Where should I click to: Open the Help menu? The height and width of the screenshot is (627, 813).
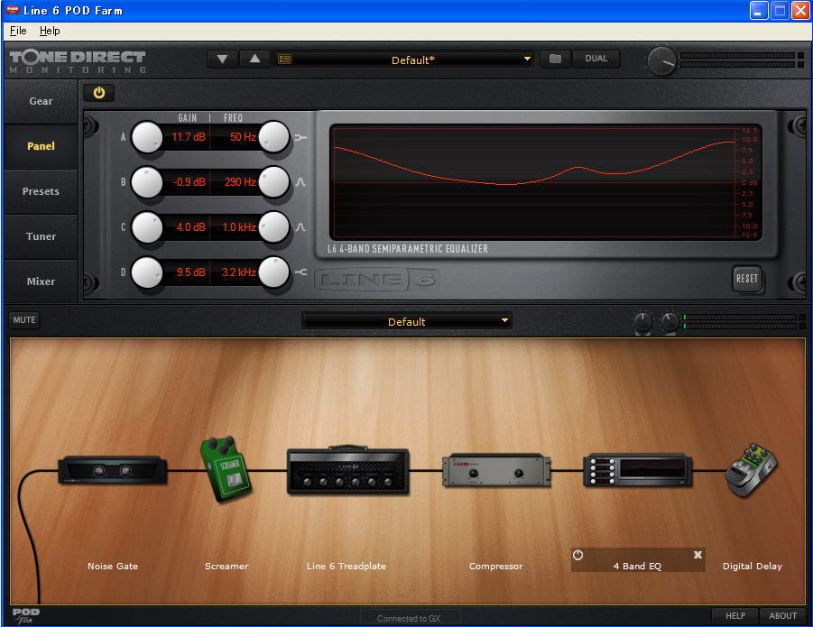(x=50, y=31)
